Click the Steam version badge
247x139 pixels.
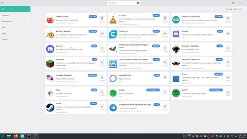point(93,103)
